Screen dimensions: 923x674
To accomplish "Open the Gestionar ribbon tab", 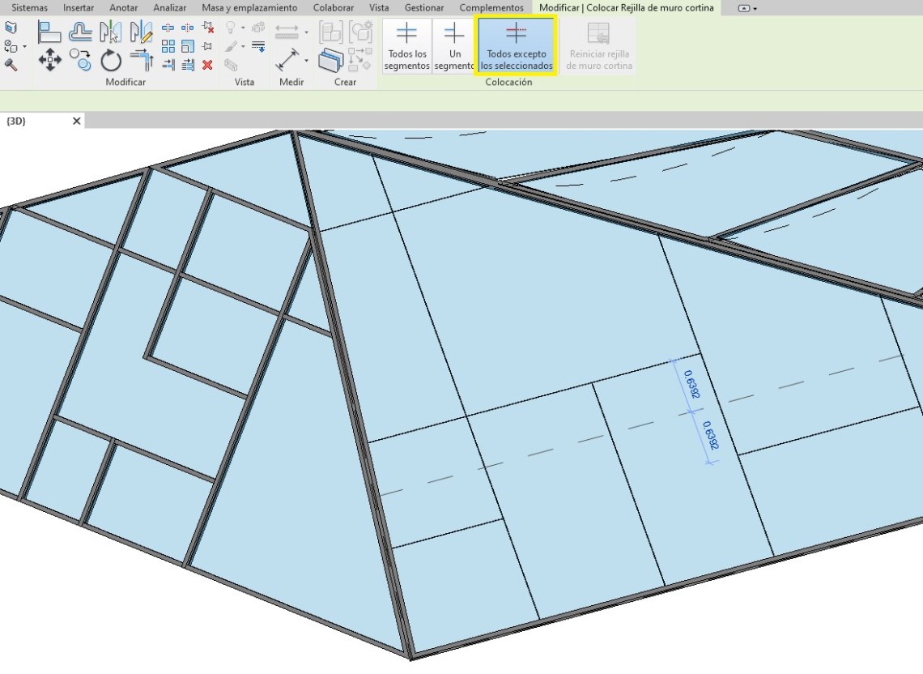I will (x=423, y=8).
